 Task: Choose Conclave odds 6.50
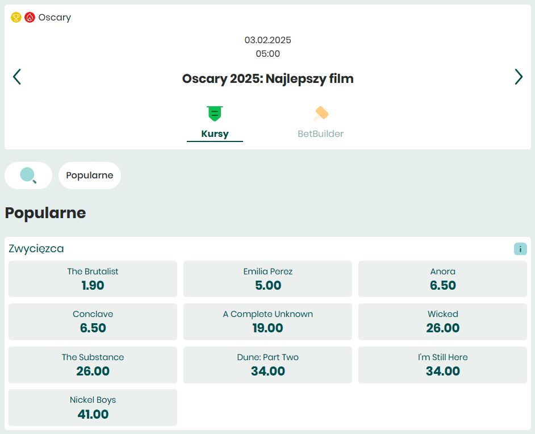click(x=93, y=322)
